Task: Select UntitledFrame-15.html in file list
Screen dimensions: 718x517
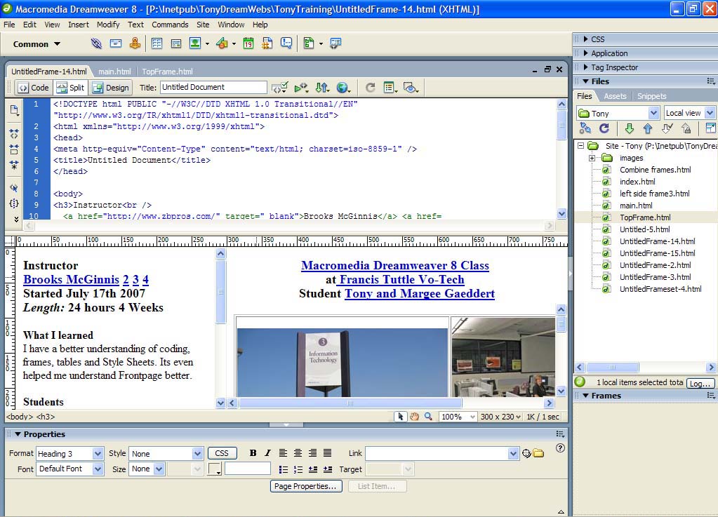Action: pyautogui.click(x=657, y=253)
